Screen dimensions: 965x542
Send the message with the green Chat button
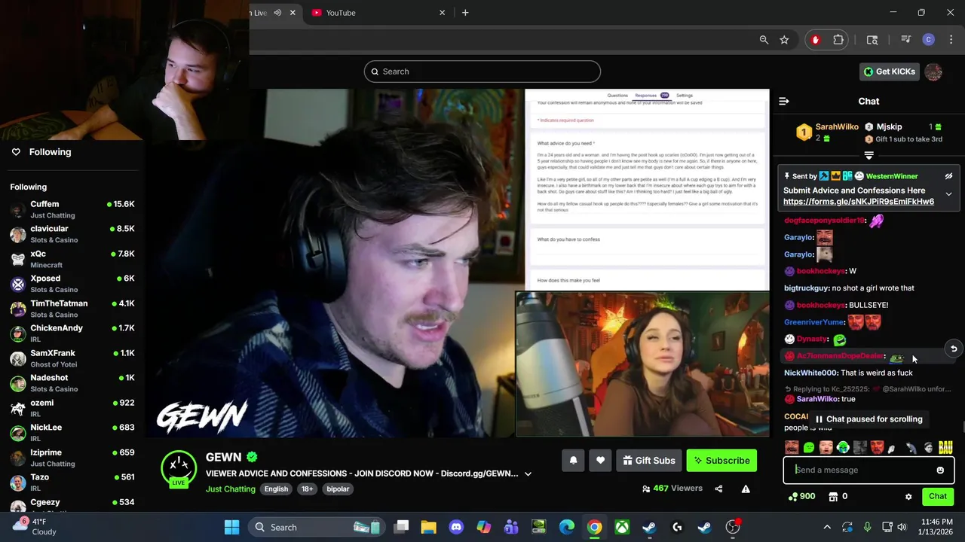point(938,496)
